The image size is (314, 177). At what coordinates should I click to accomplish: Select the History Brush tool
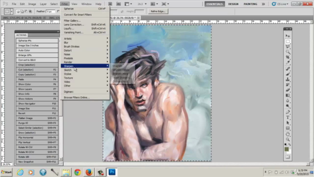288,85
